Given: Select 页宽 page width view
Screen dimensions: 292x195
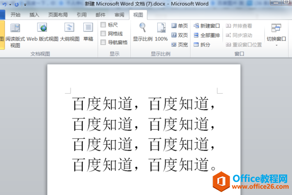Looking at the screenshot, I should (180, 44).
